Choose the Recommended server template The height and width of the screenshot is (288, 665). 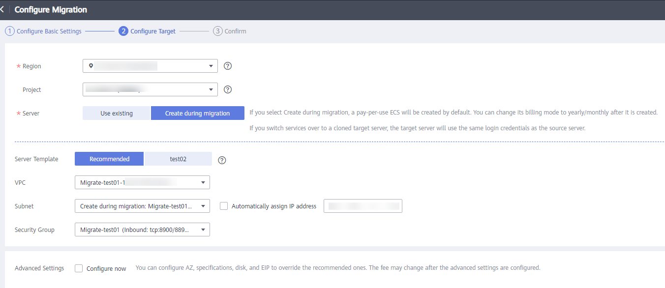[x=109, y=159]
